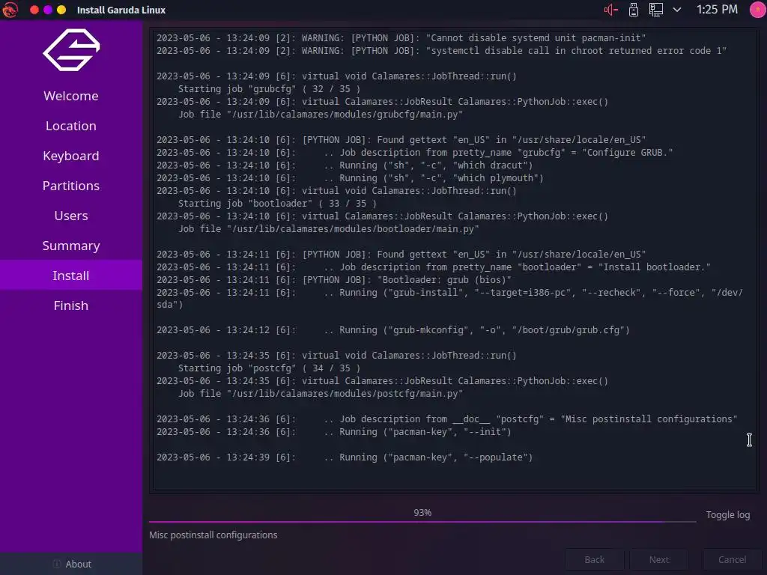The image size is (767, 575).
Task: Click the yellow window control button
Action: click(x=61, y=10)
